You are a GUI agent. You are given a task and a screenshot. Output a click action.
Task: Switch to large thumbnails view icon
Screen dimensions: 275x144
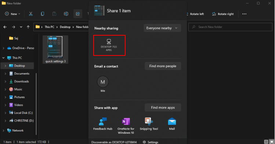coord(272,142)
